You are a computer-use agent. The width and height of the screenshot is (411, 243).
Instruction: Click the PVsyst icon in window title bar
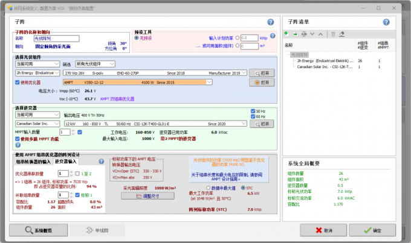click(x=10, y=8)
